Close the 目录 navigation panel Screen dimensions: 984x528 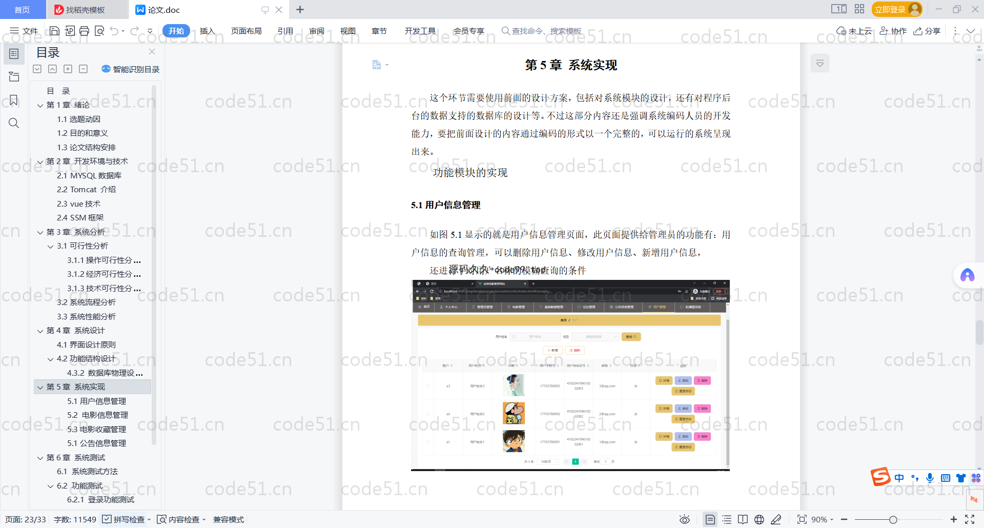tap(152, 52)
